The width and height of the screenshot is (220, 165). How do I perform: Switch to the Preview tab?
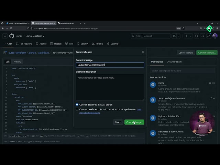[x=17, y=62]
